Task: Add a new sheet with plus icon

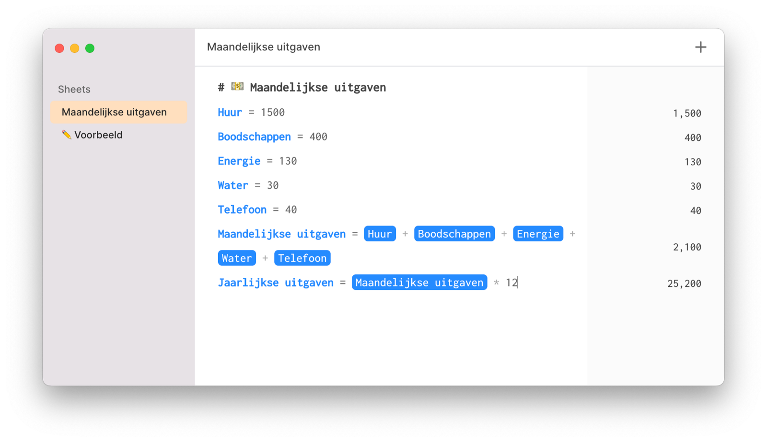Action: tap(700, 47)
